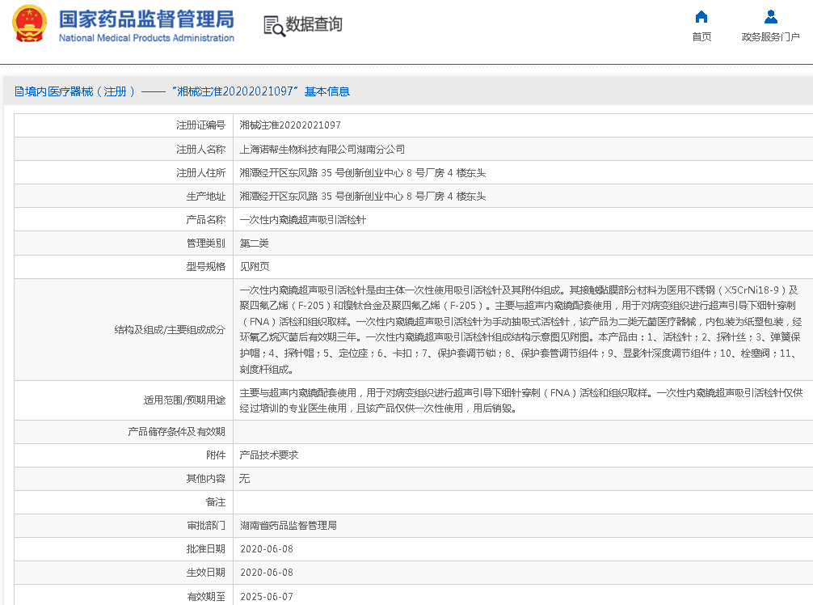This screenshot has height=605, width=813.
Task: Click 见附页 in the 型号规格 row
Action: coord(254,266)
